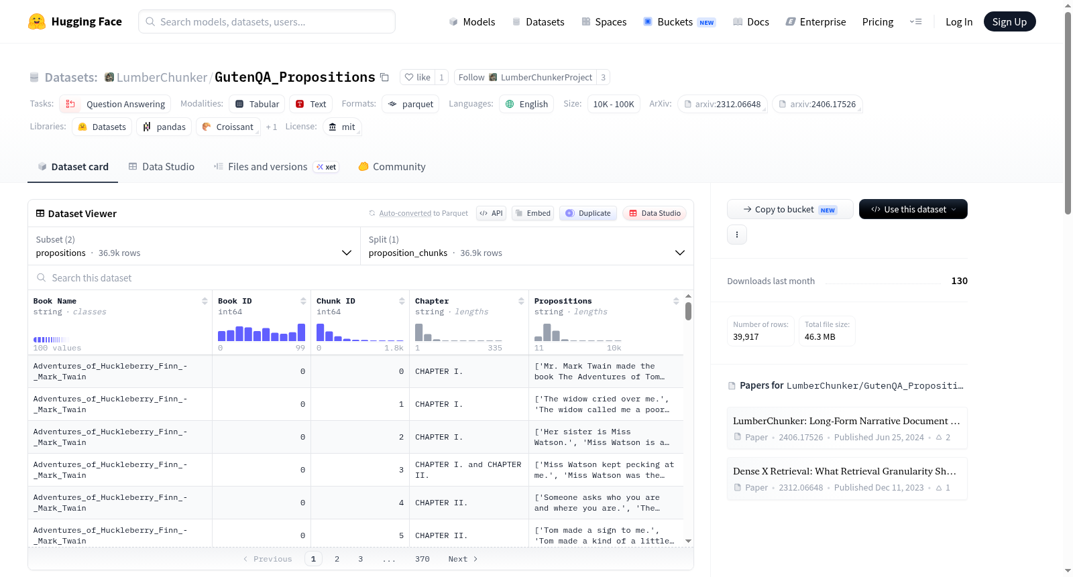The image size is (1073, 577).
Task: Show the +1 more libraries
Action: 271,127
